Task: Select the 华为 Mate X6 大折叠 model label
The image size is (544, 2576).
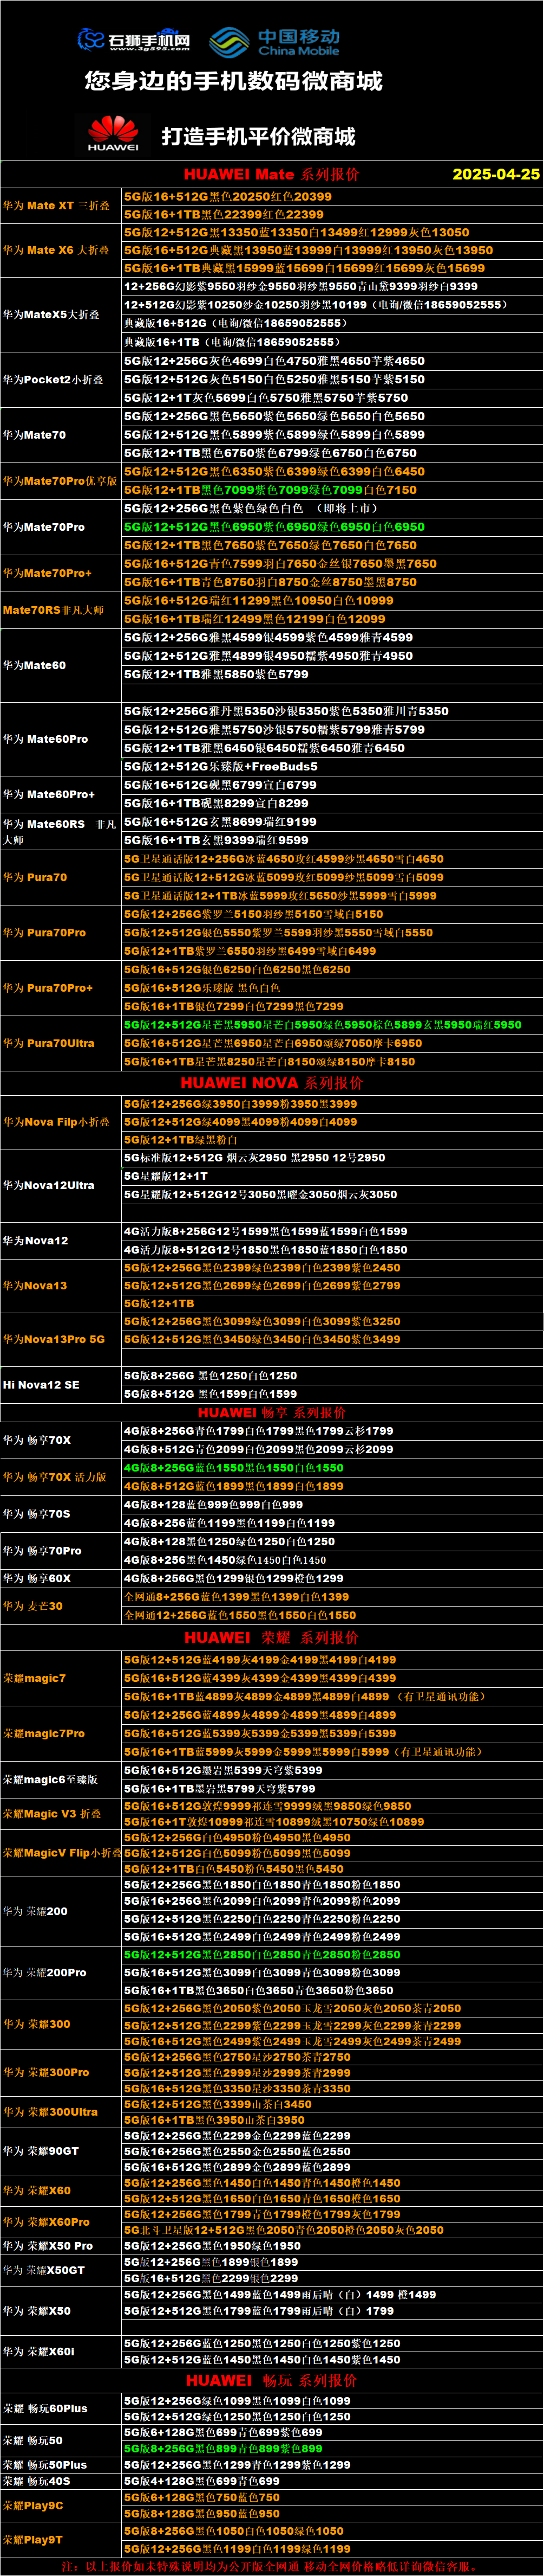Action: [57, 250]
